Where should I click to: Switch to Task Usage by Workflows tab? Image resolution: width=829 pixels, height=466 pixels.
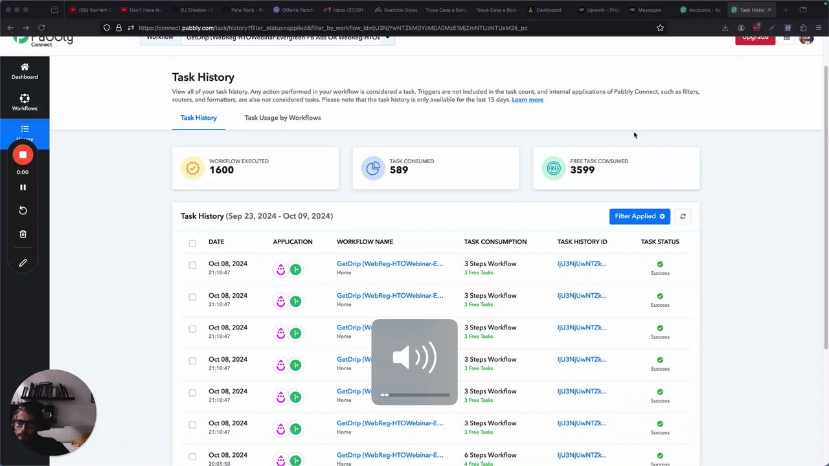[x=282, y=118]
